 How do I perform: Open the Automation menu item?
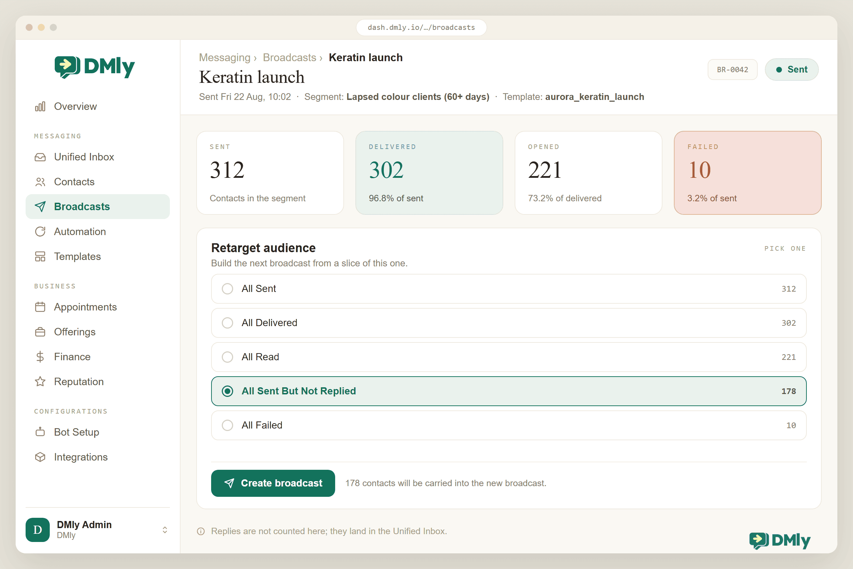click(98, 232)
